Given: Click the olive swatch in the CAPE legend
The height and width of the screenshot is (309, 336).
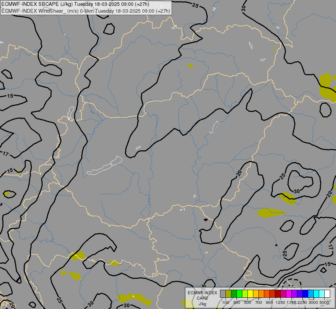Looking at the screenshot, I should point(229,294).
